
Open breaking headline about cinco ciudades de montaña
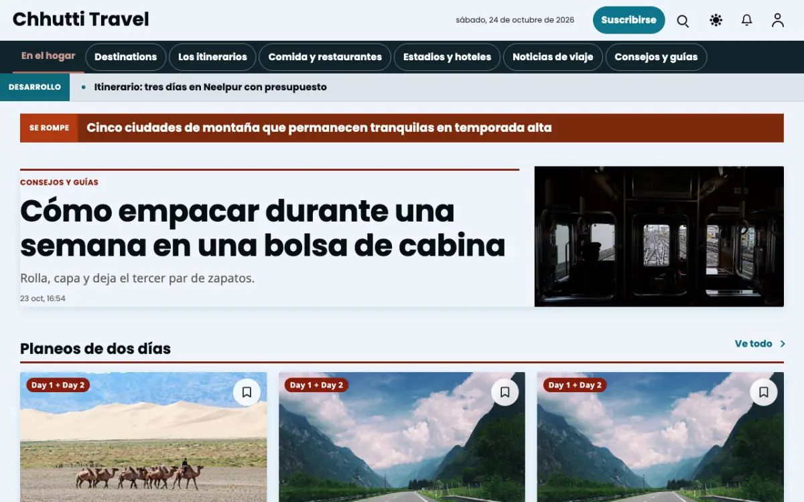[319, 128]
